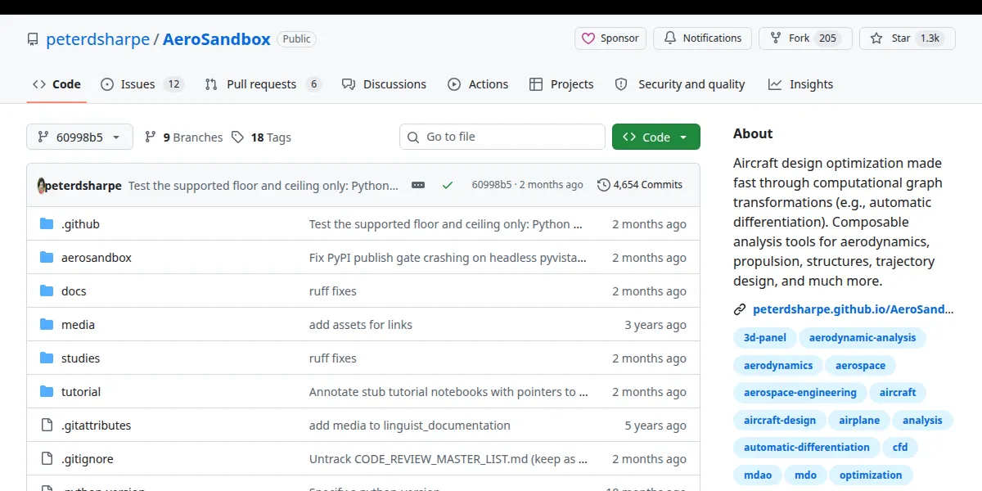Focus the Go to file search field

point(502,137)
